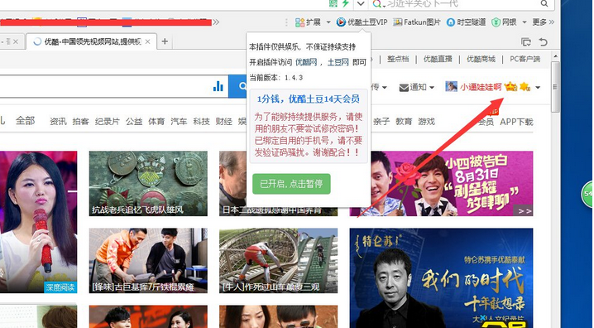Open the 扩展 extensions grid icon
This screenshot has height=328, width=594.
point(299,22)
